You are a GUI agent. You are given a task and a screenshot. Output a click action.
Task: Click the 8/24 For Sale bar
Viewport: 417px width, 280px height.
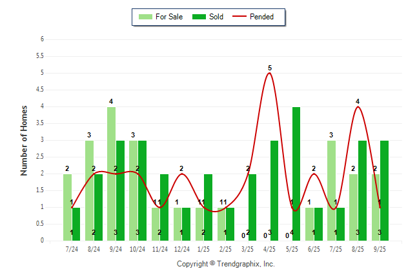tap(89, 190)
